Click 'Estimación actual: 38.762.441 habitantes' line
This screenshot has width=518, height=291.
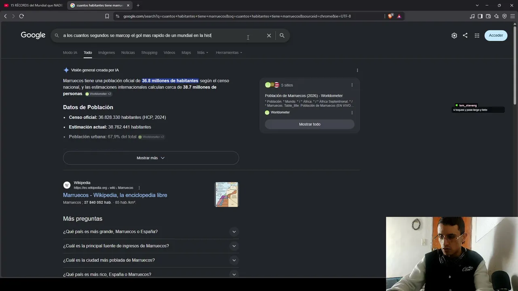[110, 127]
